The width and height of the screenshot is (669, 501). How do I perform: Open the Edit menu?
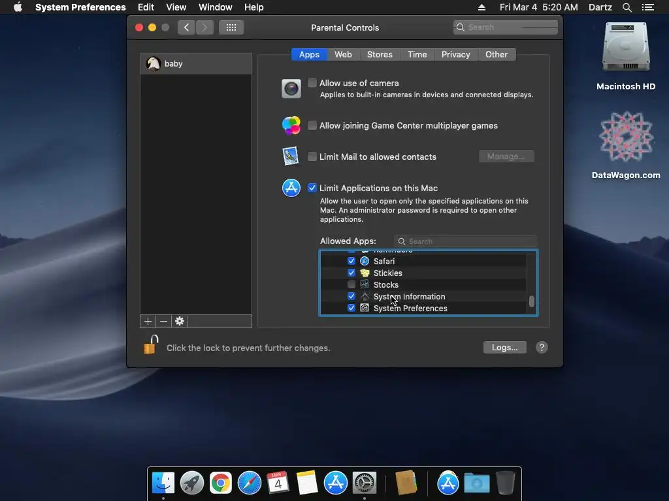146,7
